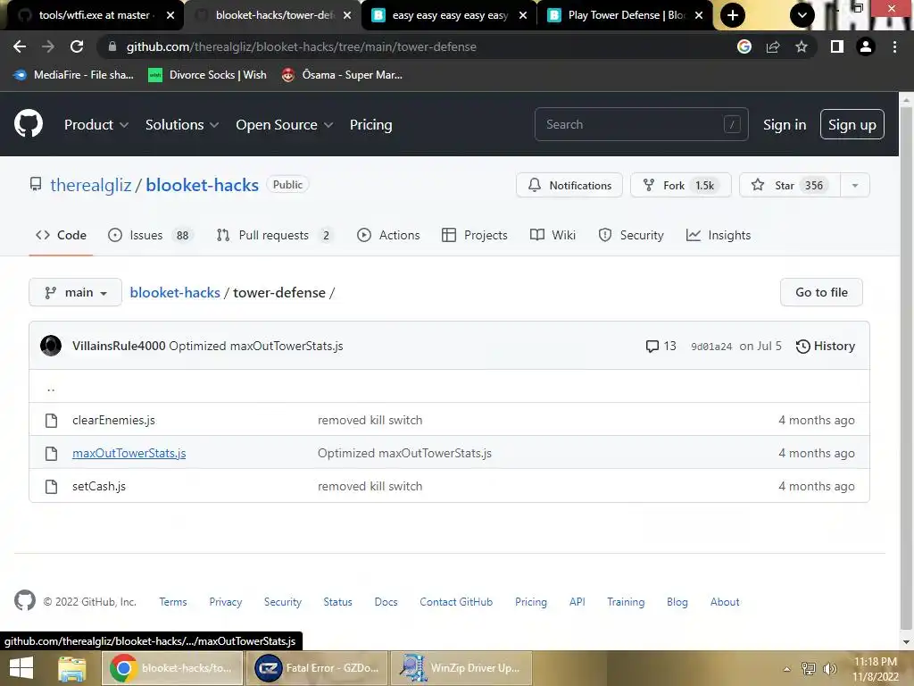This screenshot has height=686, width=914.
Task: Reload the page with the refresh icon
Action: [77, 46]
